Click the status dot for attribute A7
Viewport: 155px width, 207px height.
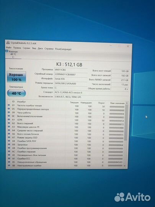(x=9, y=137)
